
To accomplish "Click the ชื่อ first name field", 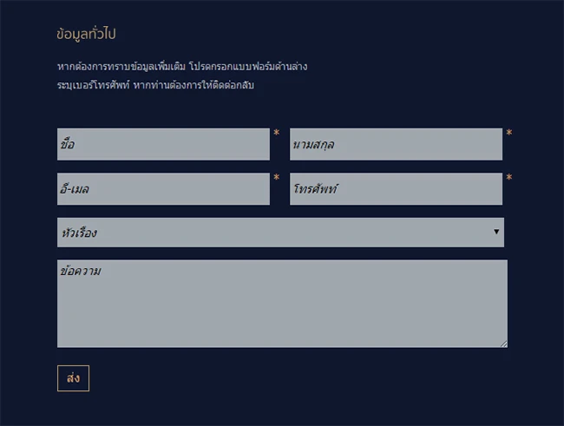I will (x=163, y=144).
